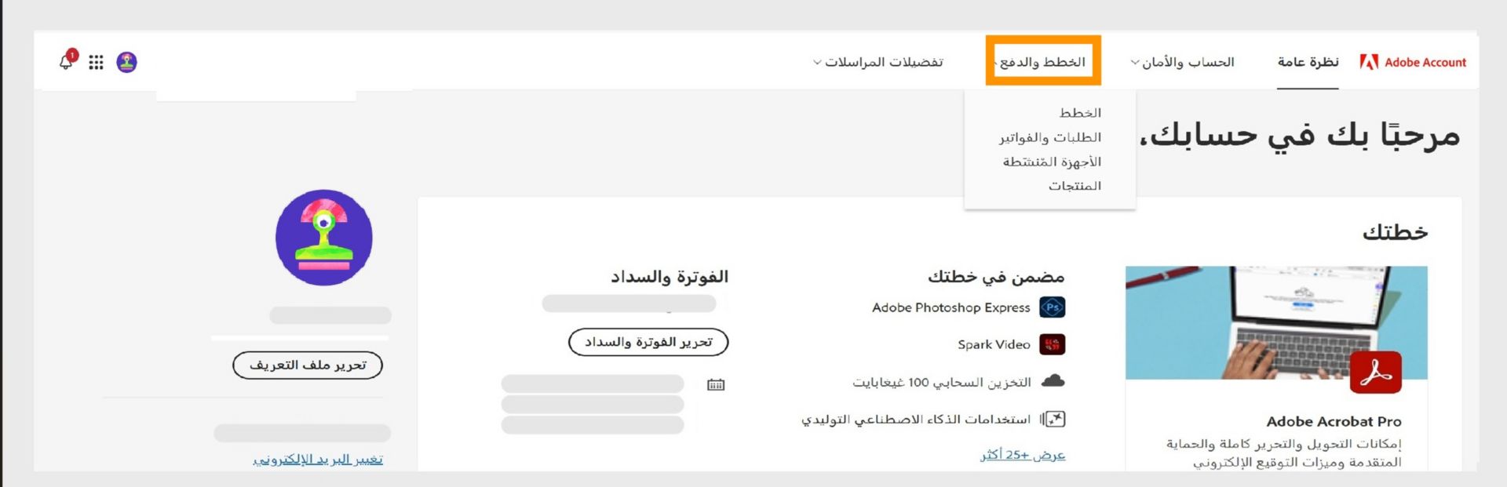Click the billing calendar icon
This screenshot has width=1507, height=487.
[715, 384]
